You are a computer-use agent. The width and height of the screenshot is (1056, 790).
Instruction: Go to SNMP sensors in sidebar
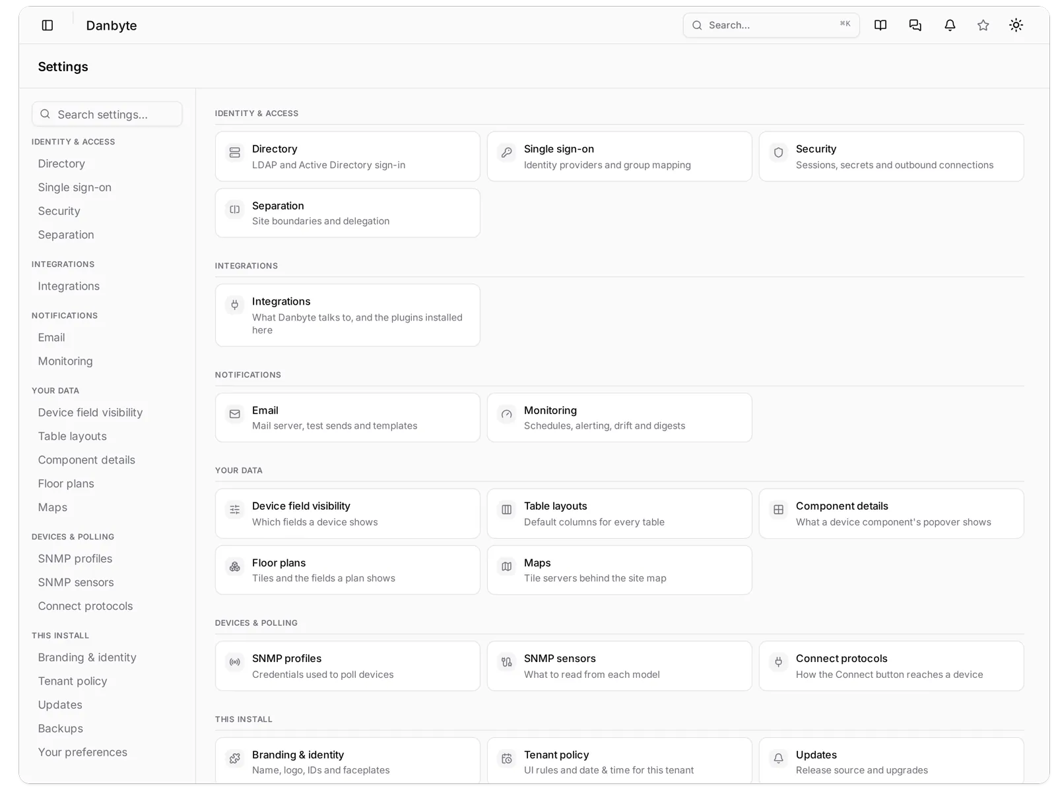(76, 582)
